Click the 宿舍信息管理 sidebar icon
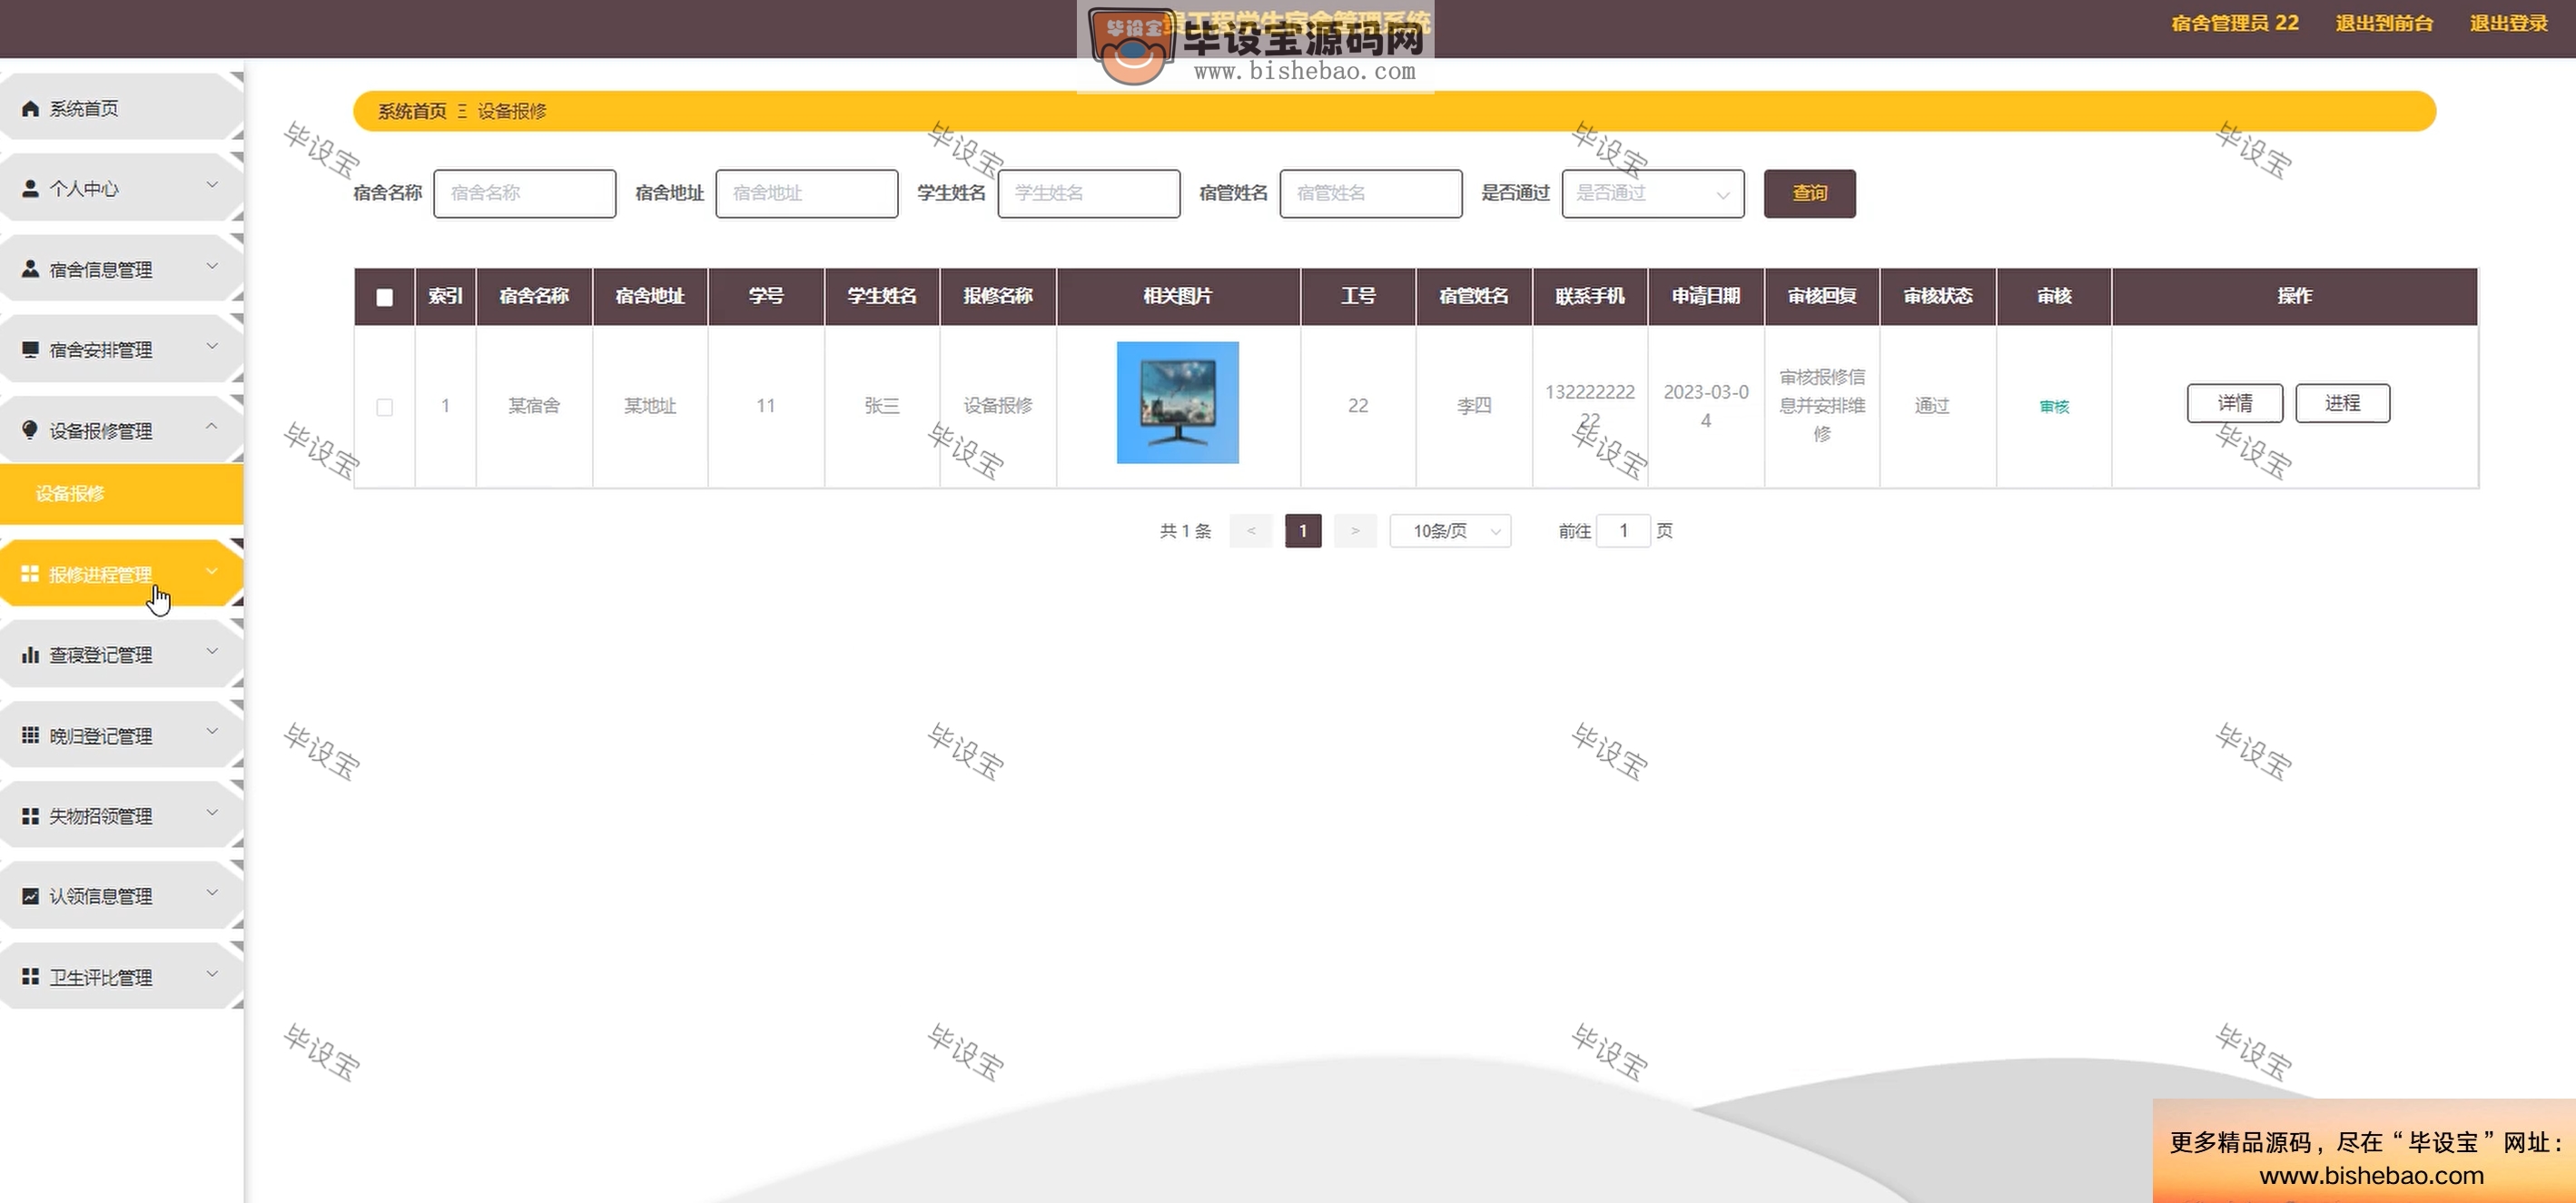Screen dimensions: 2576x1203 pyautogui.click(x=29, y=268)
